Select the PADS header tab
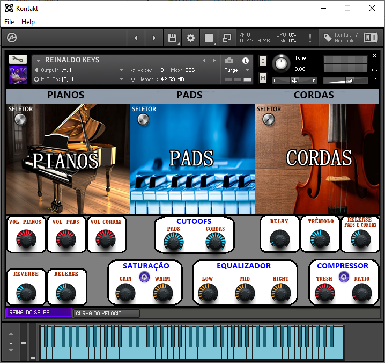Image resolution: width=385 pixels, height=363 pixels. 189,95
